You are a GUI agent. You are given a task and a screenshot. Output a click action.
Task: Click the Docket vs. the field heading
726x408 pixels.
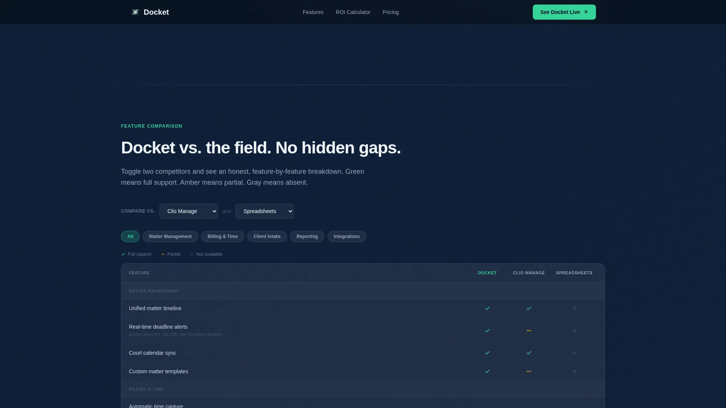[261, 148]
